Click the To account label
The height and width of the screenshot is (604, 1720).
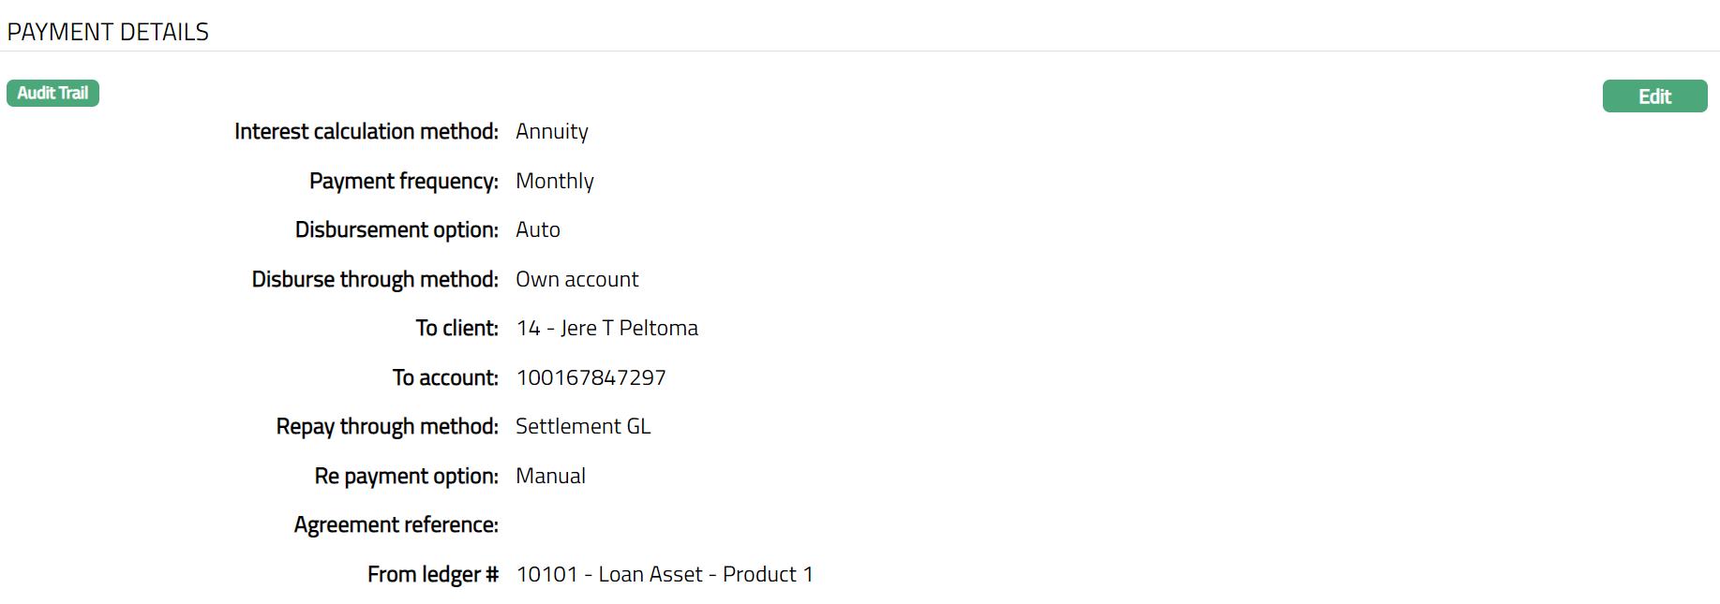445,377
